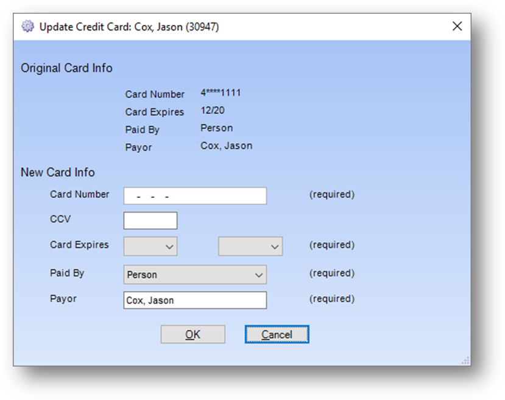Click the CCV label
This screenshot has width=505, height=400.
pos(60,219)
